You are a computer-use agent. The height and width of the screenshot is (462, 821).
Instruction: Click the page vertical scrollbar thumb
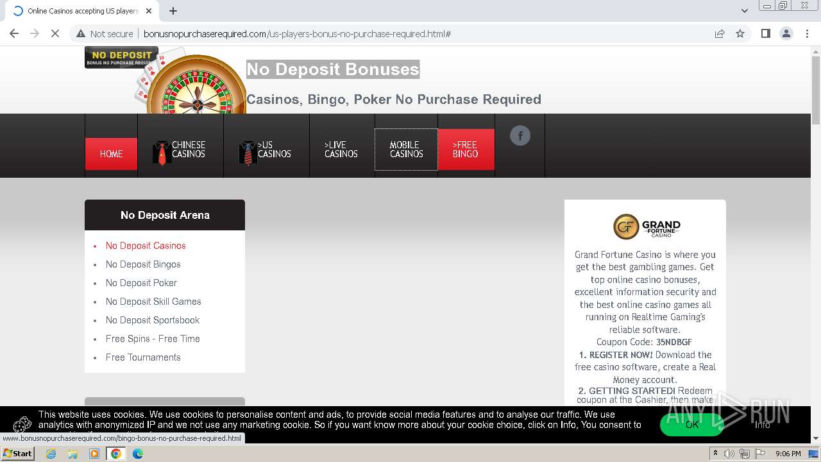[816, 90]
